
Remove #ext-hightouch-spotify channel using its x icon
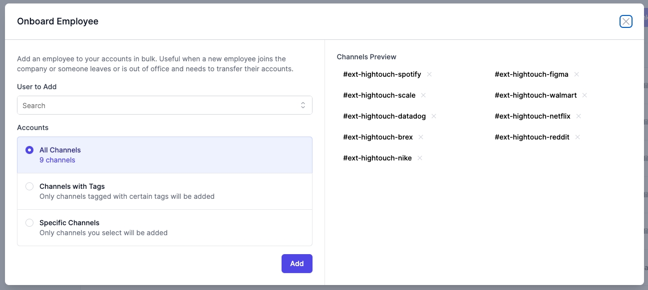pos(429,74)
